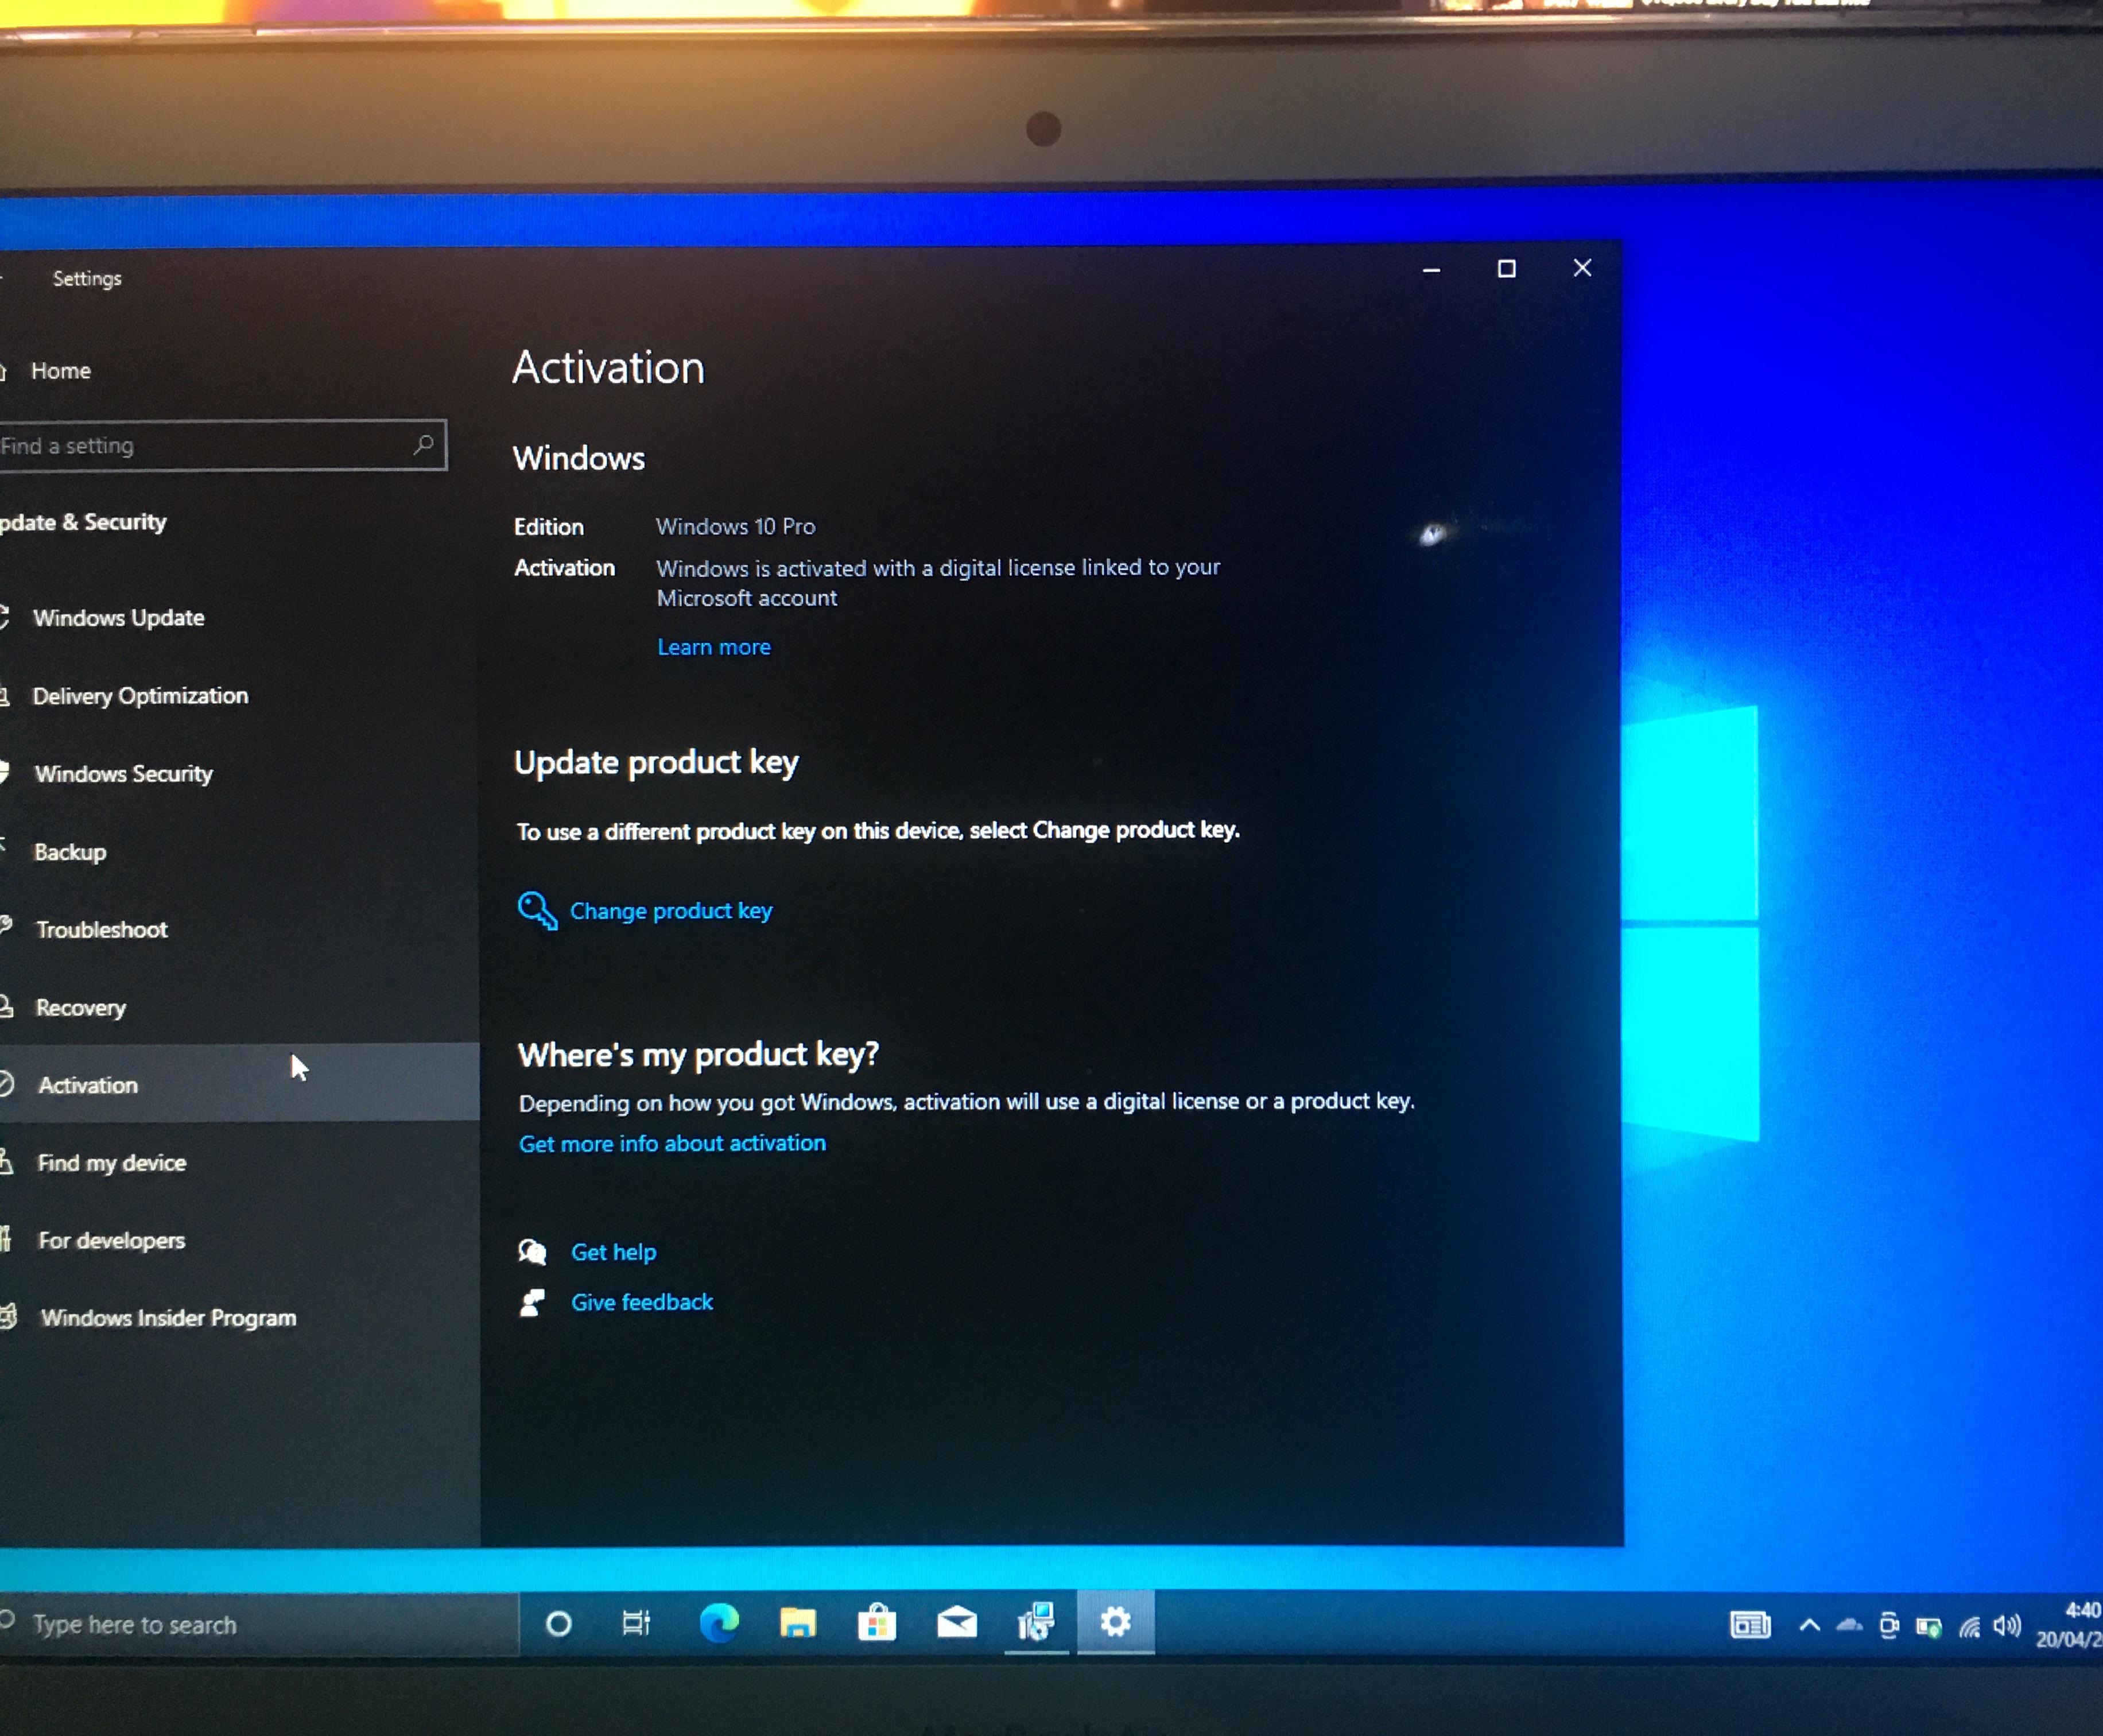Click the Learn more link under Activation

[713, 647]
